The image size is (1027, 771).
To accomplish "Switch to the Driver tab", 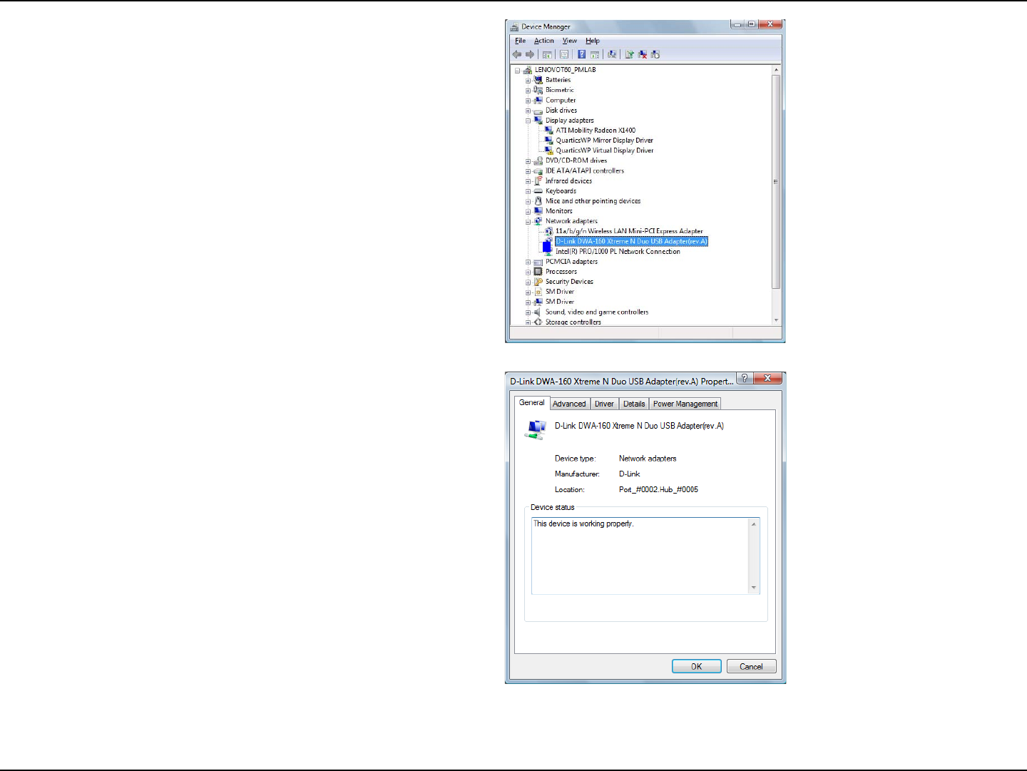I will point(604,404).
